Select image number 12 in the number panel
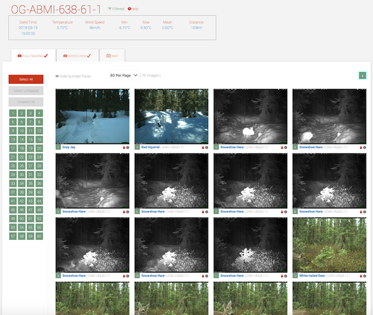Screen dimensions: 373x315 pyautogui.click(x=39, y=131)
